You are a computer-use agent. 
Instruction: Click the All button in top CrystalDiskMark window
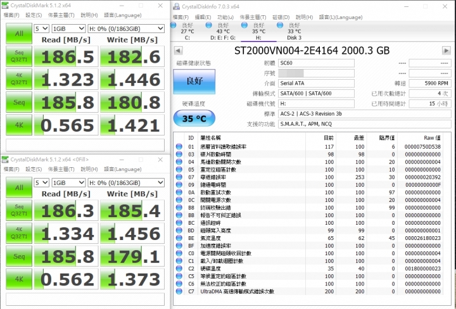tap(19, 34)
